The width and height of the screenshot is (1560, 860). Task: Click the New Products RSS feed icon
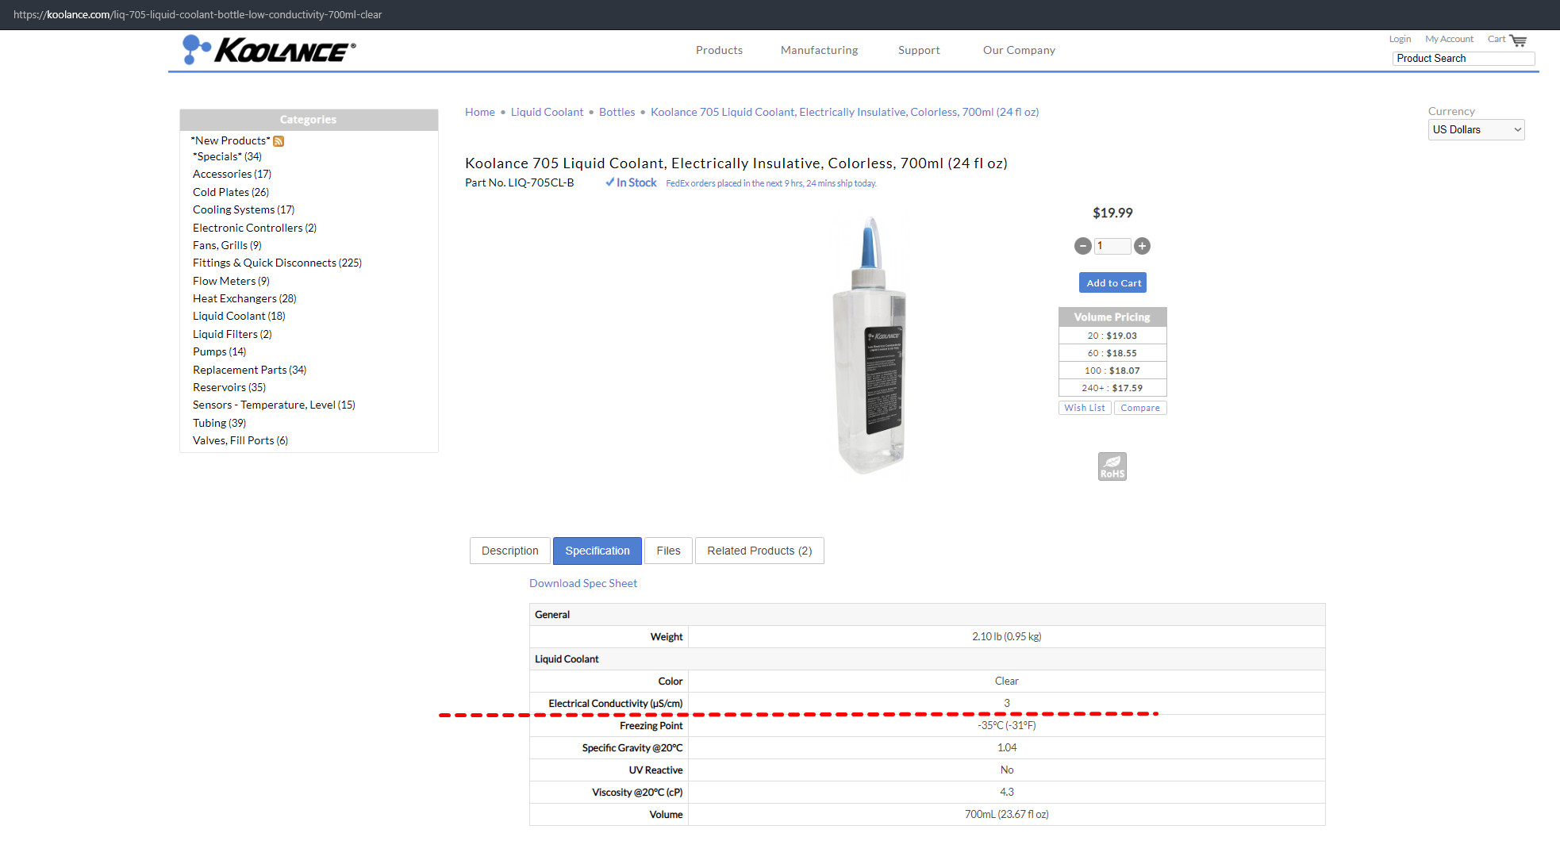pos(279,141)
